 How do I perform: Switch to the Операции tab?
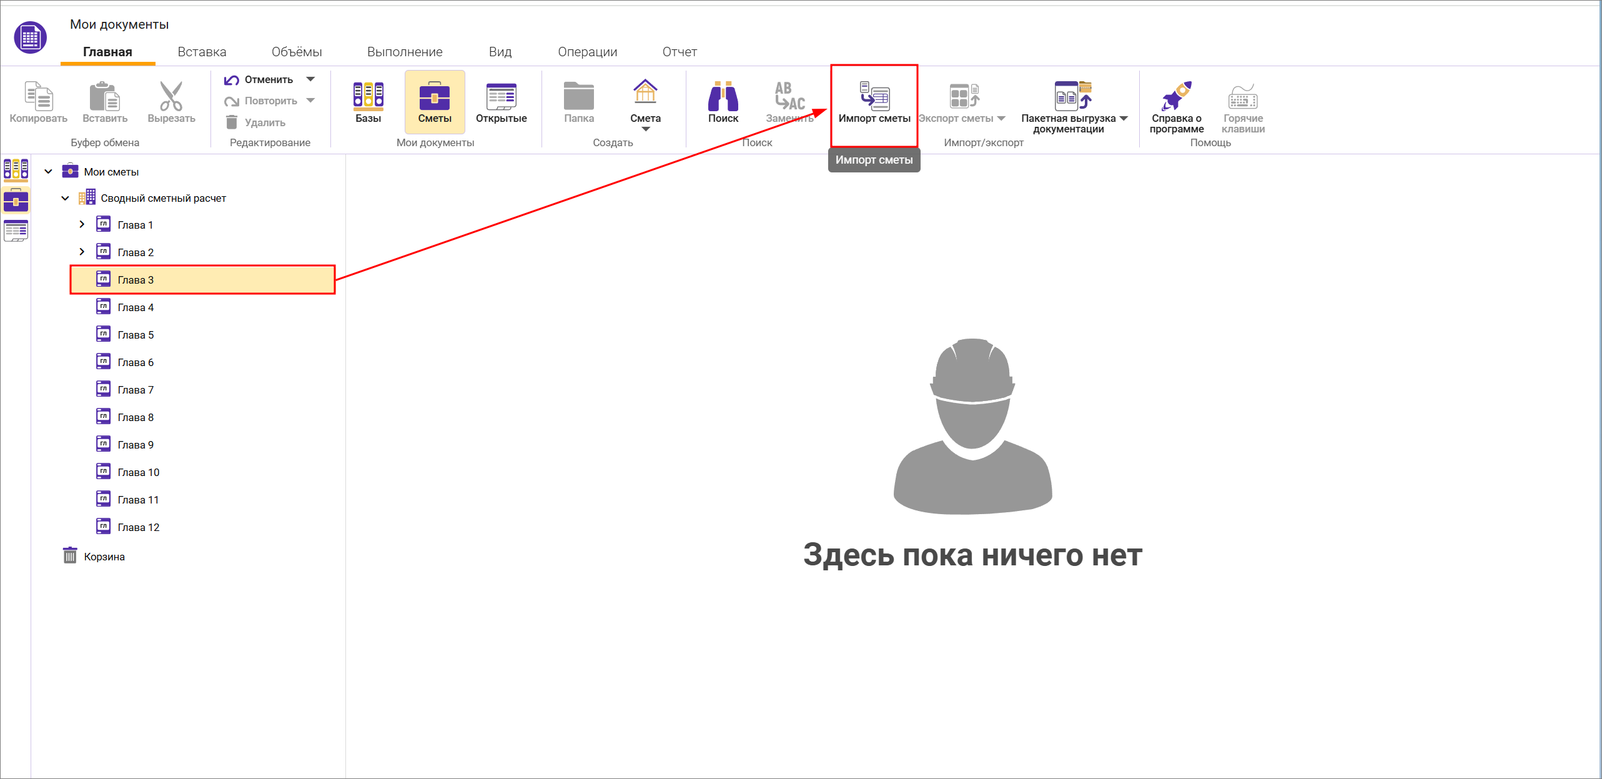coord(587,52)
